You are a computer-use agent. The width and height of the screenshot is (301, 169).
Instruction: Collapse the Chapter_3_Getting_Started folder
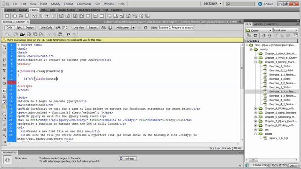pyautogui.click(x=255, y=62)
